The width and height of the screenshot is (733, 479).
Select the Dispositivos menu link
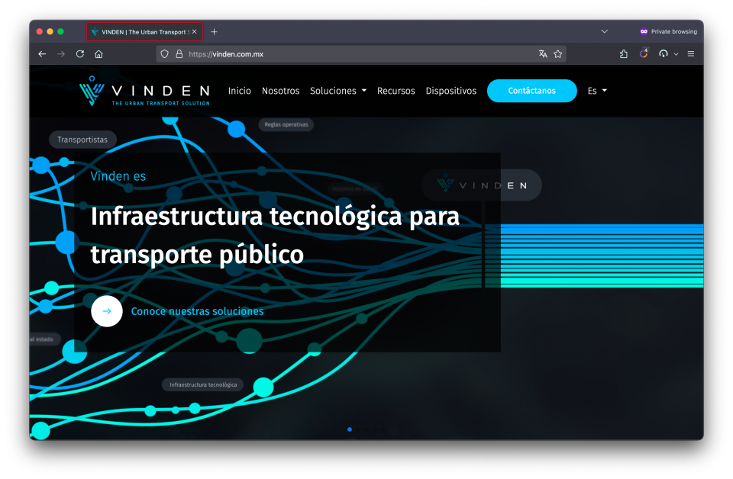point(450,91)
